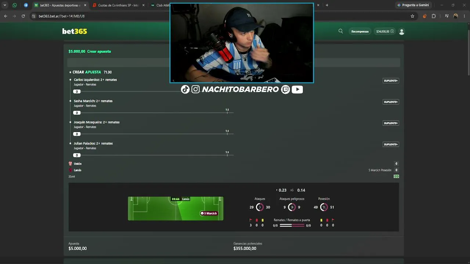Toggle the green pitch view icon

[396, 176]
